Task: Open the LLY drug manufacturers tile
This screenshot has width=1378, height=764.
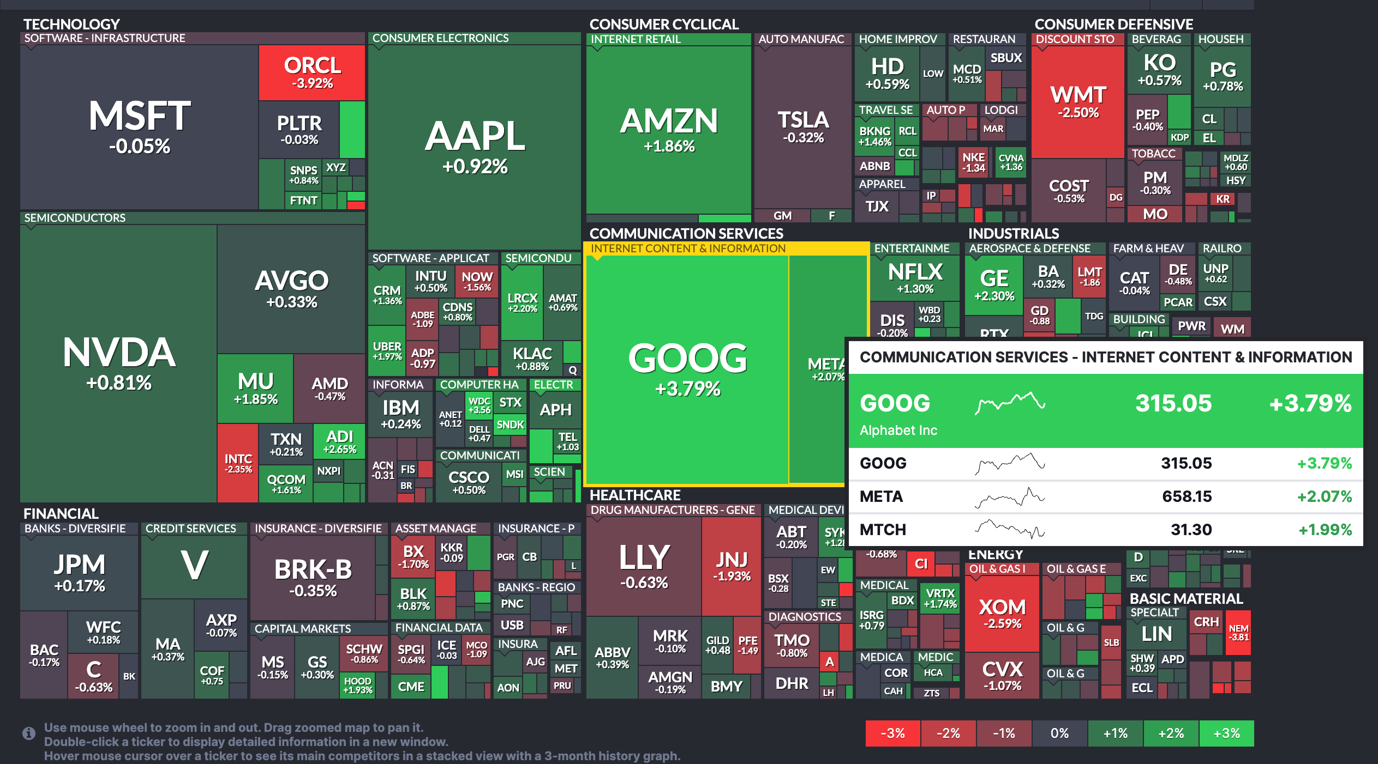Action: [644, 566]
